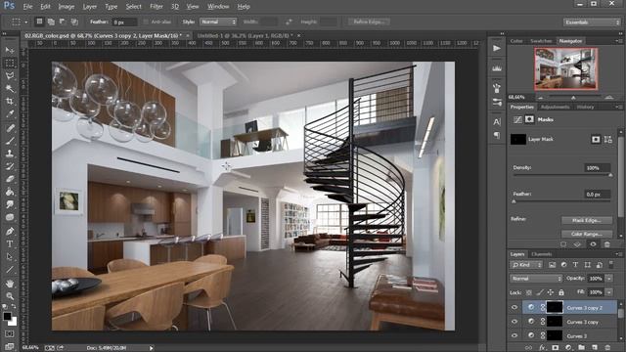Toggle the pixel layer filter icon
The width and height of the screenshot is (626, 352).
click(x=552, y=265)
